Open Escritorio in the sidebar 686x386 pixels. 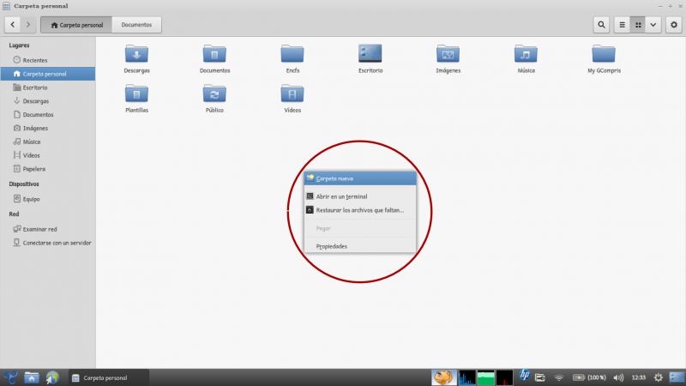48,87
